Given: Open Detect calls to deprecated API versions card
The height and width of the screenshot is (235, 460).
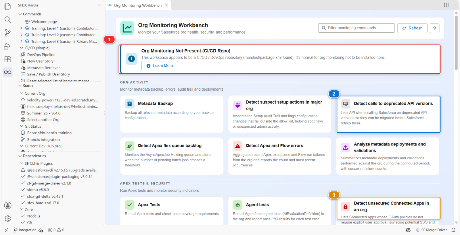Looking at the screenshot, I should click(388, 114).
